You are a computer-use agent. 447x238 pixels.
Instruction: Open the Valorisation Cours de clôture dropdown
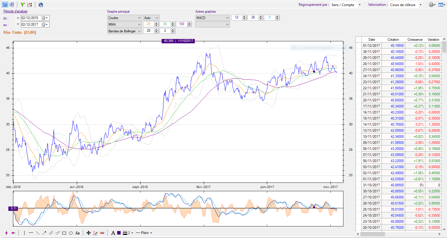click(x=420, y=5)
